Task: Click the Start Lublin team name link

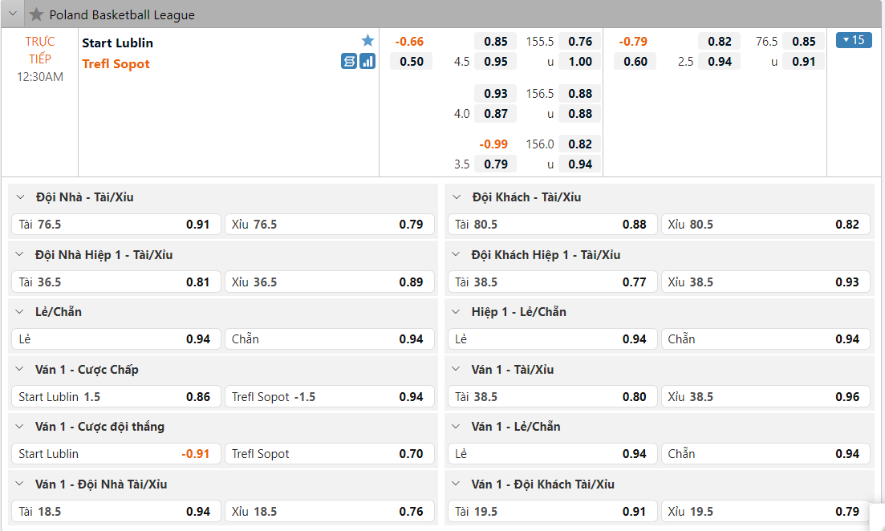Action: click(117, 43)
